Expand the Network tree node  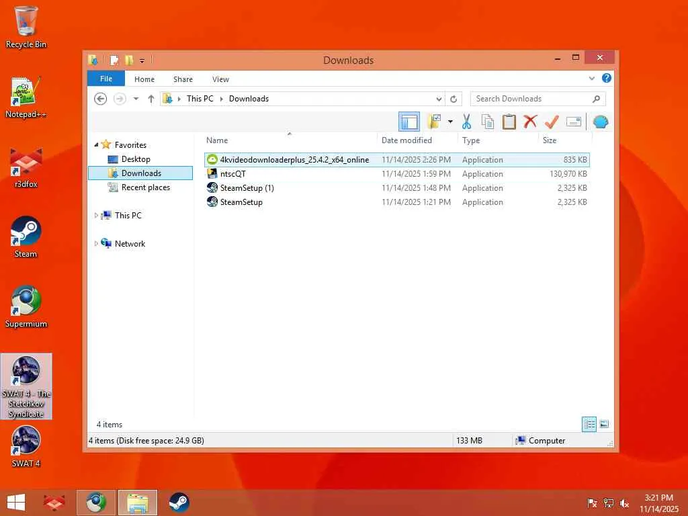click(x=96, y=243)
